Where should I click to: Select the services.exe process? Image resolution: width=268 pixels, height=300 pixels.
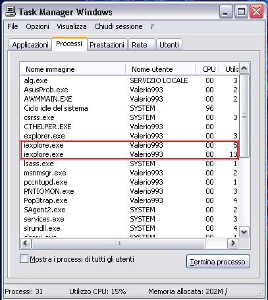[130, 219]
